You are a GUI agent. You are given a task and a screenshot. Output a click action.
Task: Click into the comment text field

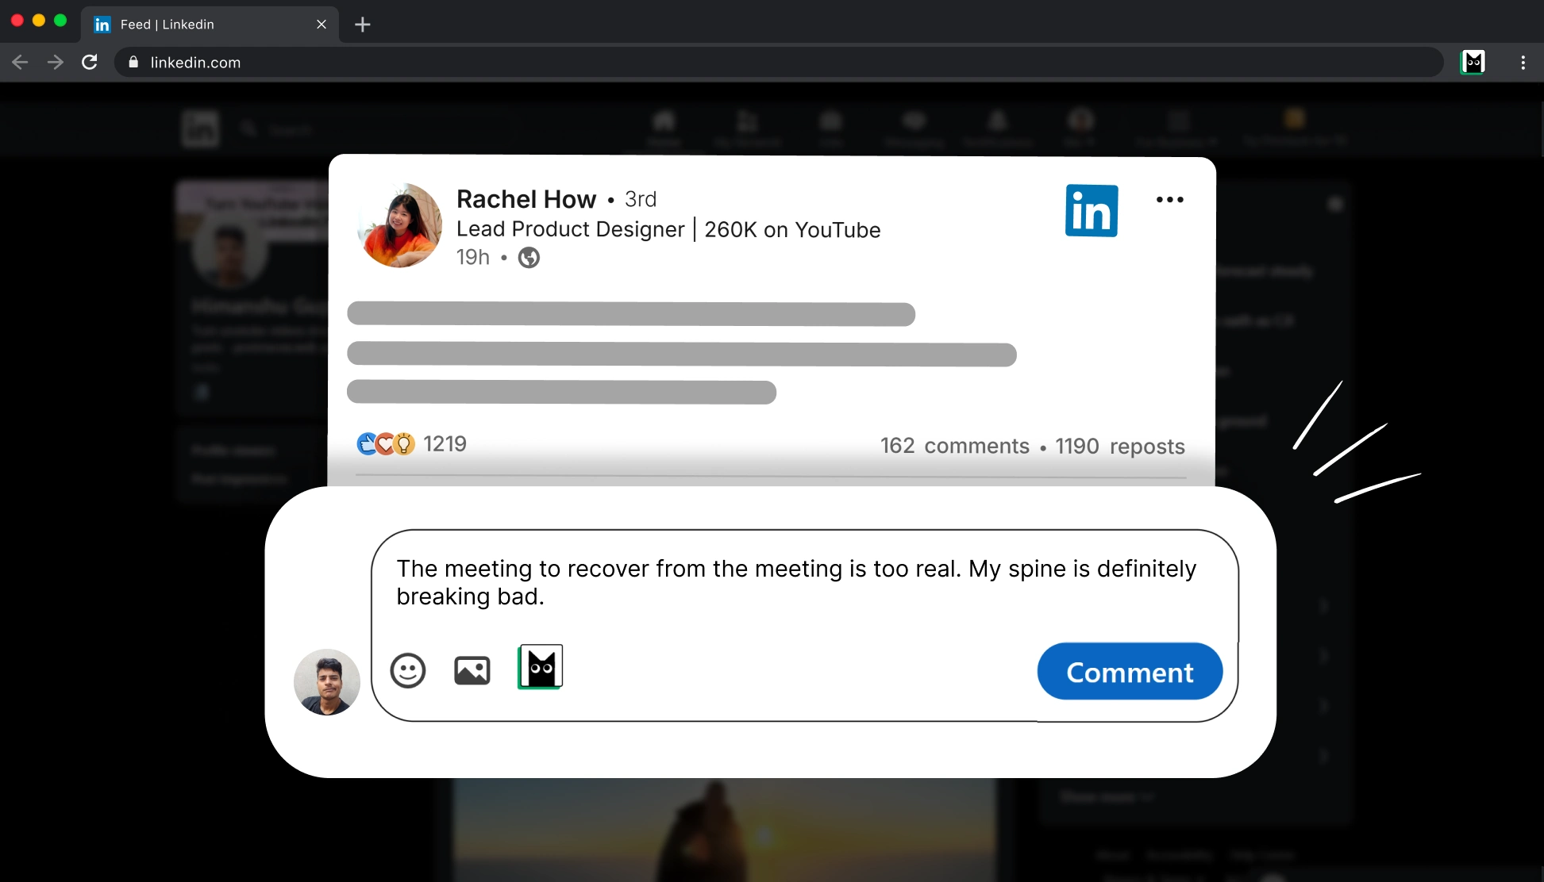pos(795,583)
